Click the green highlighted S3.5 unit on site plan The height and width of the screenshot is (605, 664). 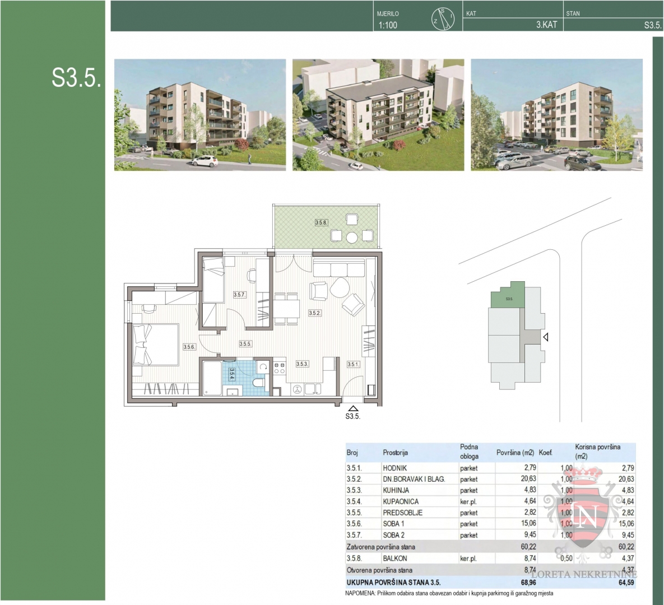[x=509, y=297]
